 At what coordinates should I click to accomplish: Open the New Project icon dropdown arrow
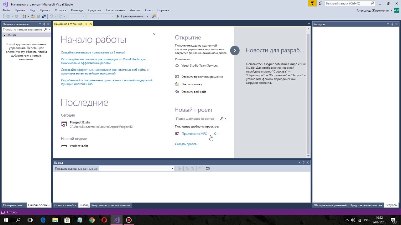[x=28, y=16]
